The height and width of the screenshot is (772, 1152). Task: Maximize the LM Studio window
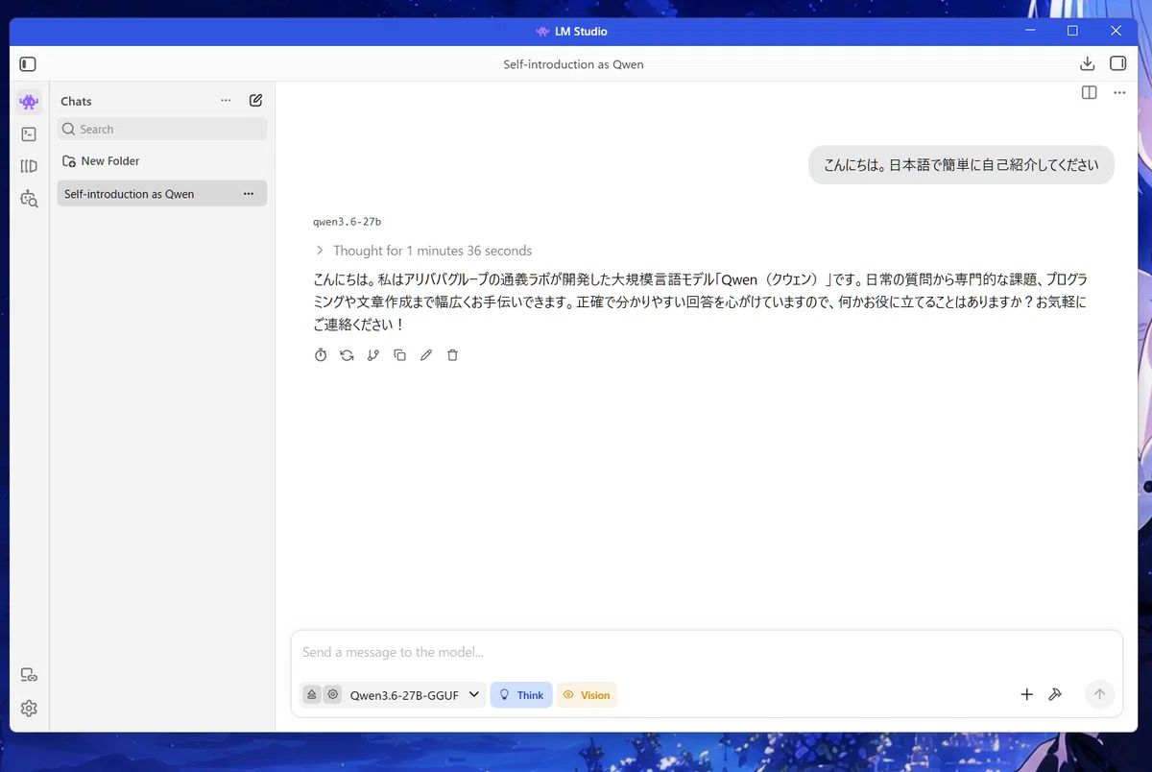point(1072,31)
